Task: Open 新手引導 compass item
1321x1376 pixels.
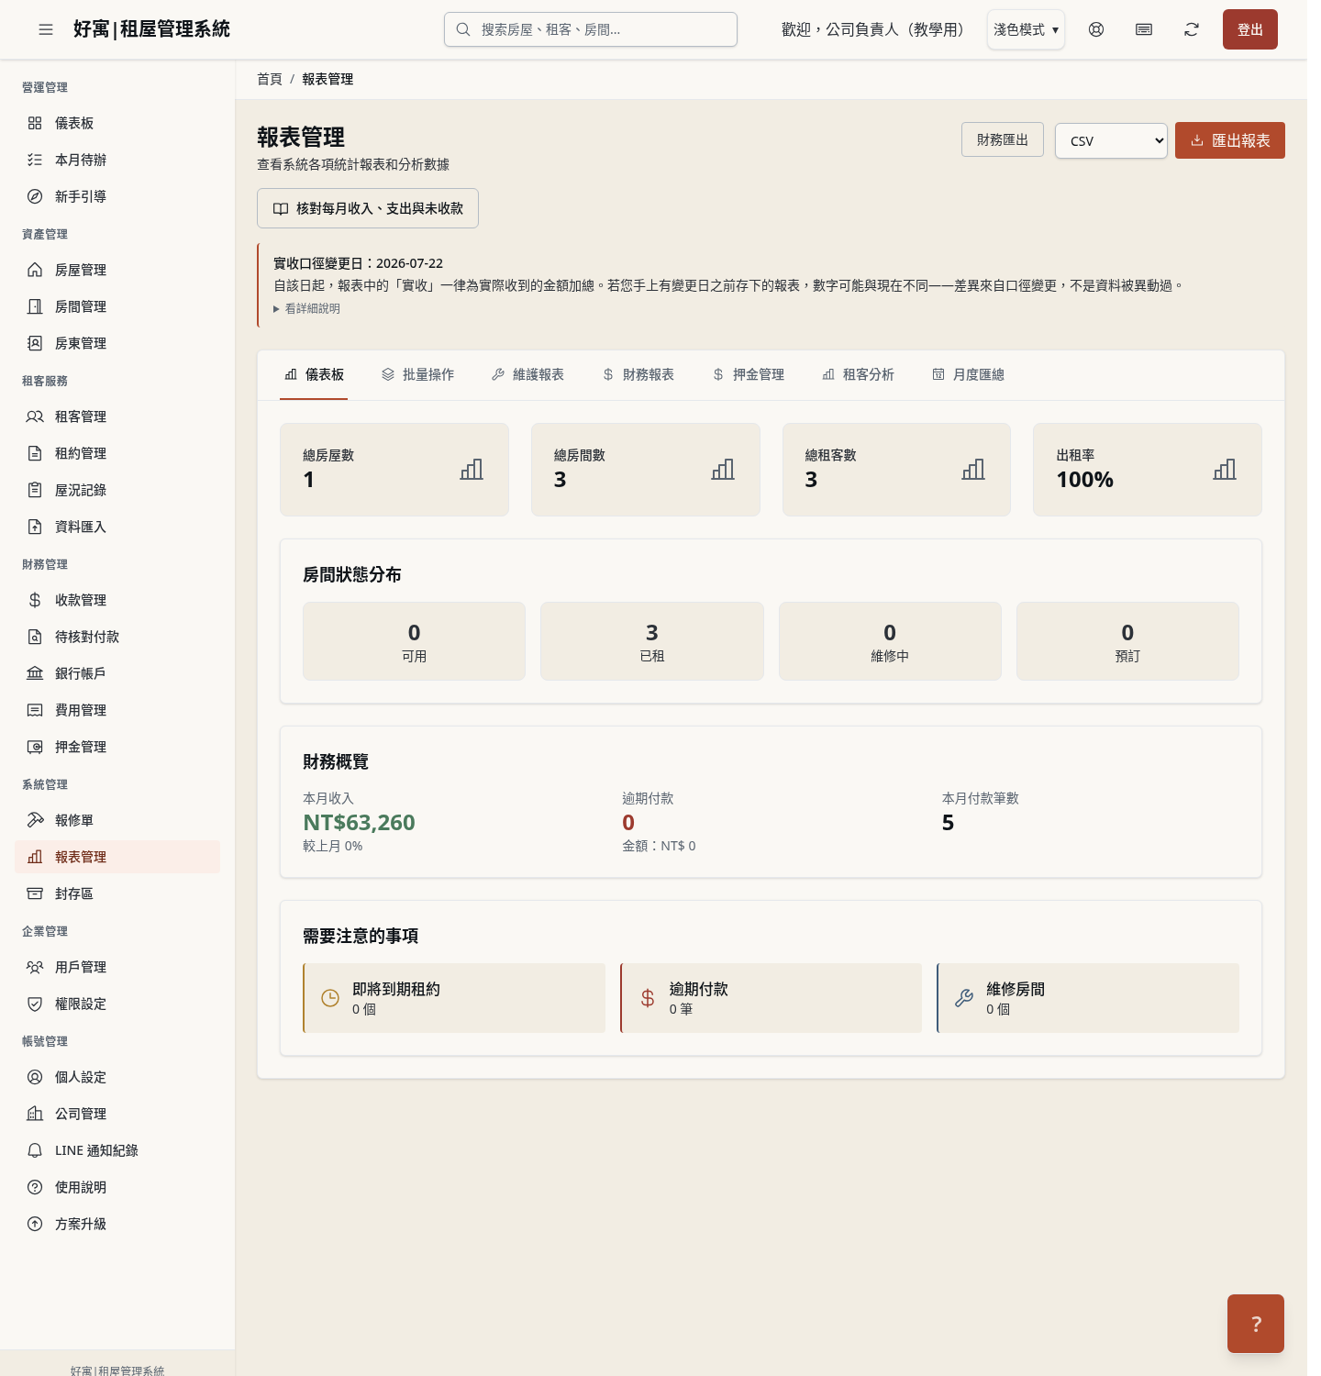Action: click(x=117, y=196)
